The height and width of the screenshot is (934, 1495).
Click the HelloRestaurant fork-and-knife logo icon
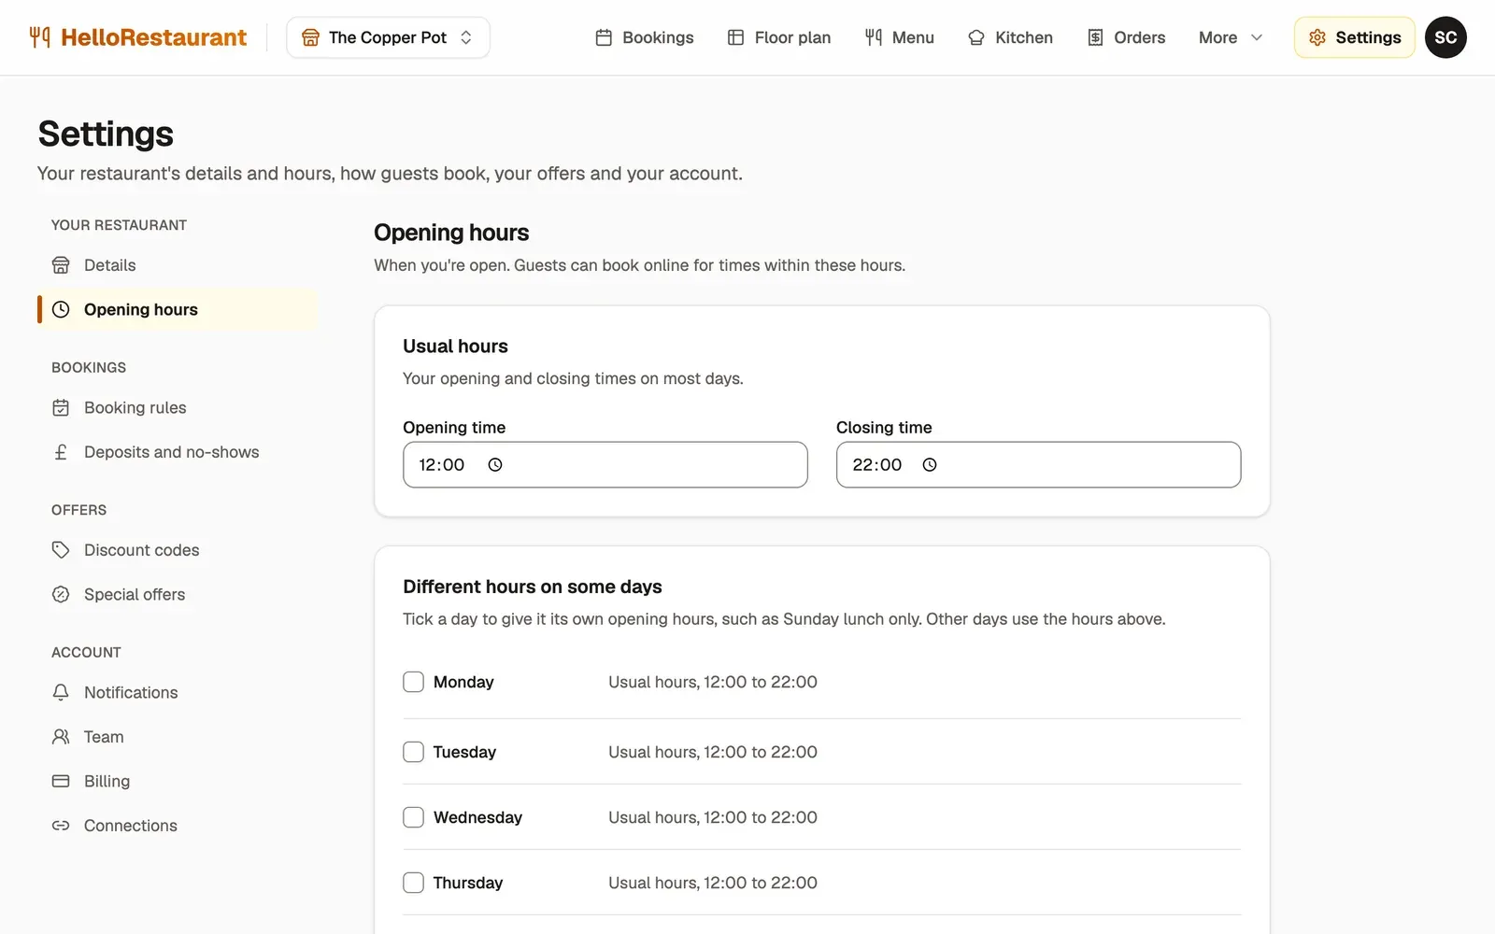click(x=39, y=37)
